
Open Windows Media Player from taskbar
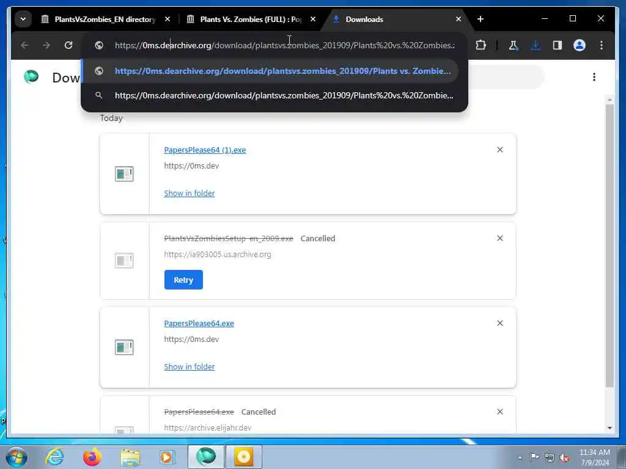tap(168, 457)
